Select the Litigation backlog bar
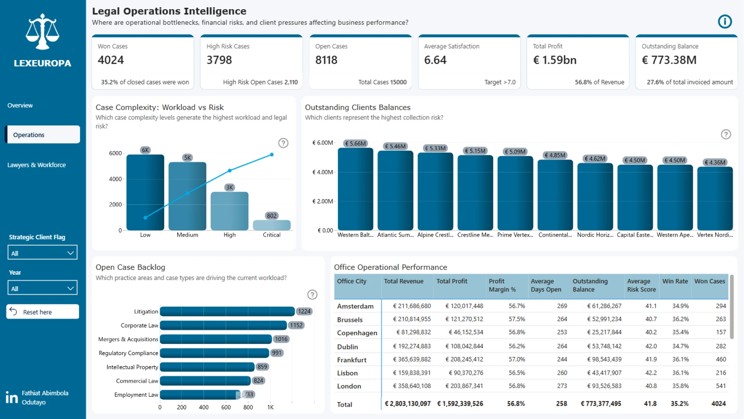 pos(227,312)
